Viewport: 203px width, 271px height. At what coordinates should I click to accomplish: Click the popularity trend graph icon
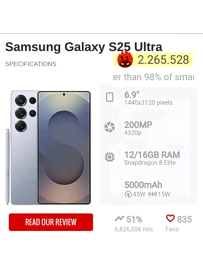119,218
